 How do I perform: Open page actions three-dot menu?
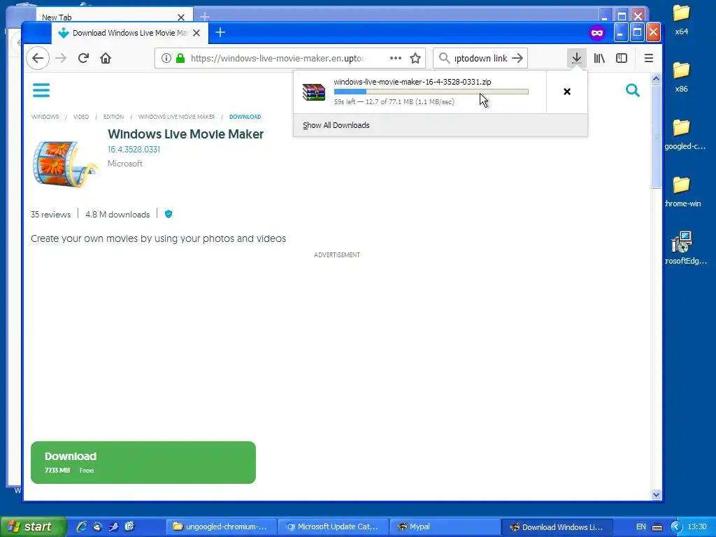[396, 58]
